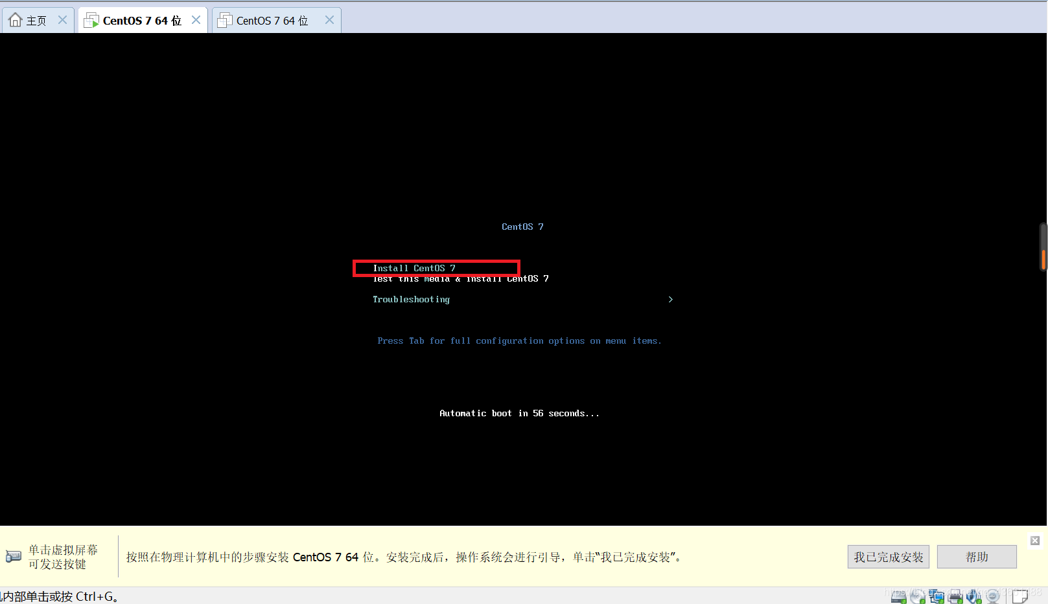Open the Troubleshooting submenu entry
This screenshot has width=1048, height=604.
coord(411,300)
